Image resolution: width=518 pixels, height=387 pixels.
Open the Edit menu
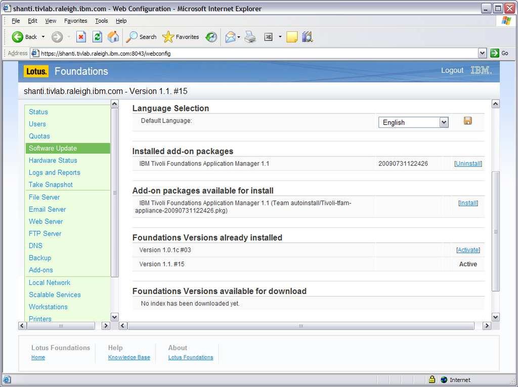click(x=32, y=21)
